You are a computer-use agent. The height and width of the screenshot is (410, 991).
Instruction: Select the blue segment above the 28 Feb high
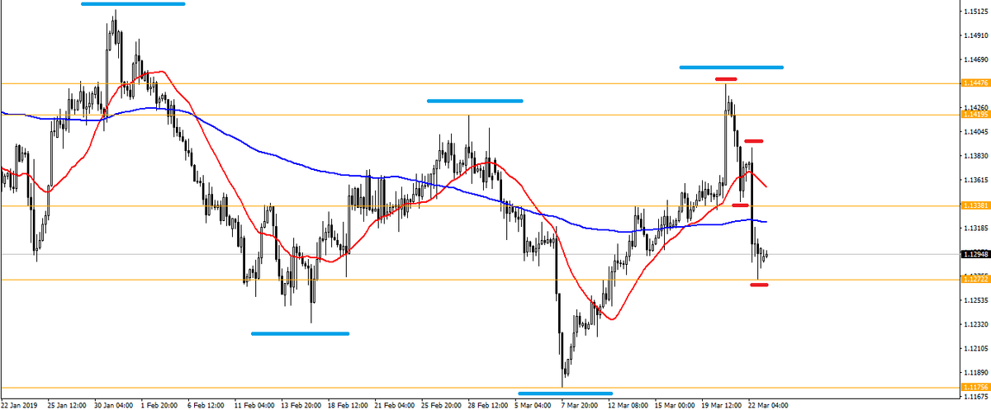475,101
